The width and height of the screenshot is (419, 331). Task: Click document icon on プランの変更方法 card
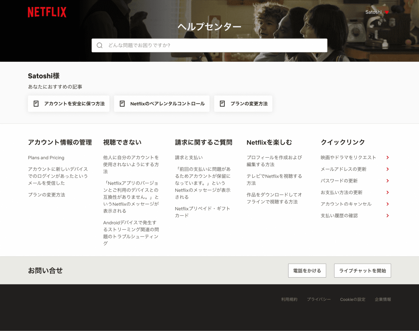[222, 104]
